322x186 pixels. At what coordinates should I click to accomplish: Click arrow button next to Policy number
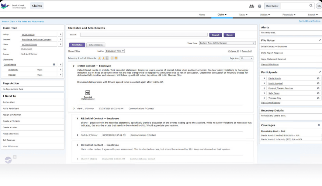coord(60,35)
